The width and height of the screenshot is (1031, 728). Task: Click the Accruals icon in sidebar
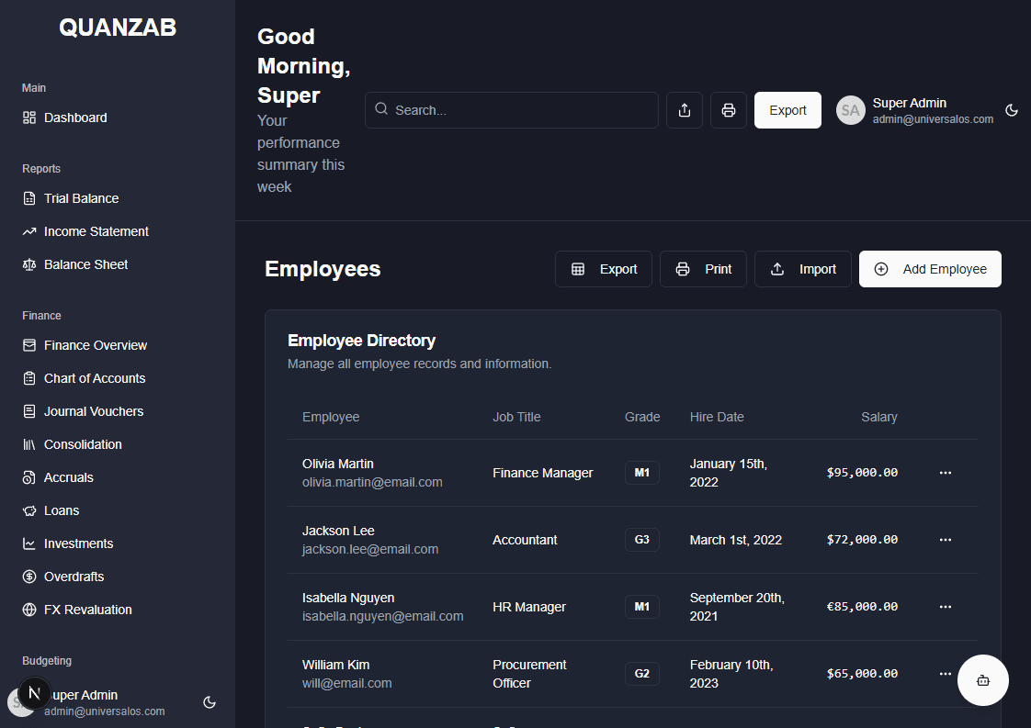[x=28, y=477]
